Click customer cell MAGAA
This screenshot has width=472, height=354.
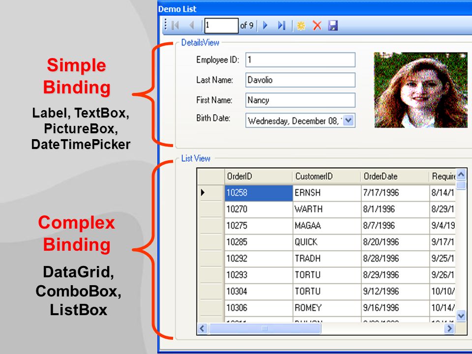[x=327, y=226]
